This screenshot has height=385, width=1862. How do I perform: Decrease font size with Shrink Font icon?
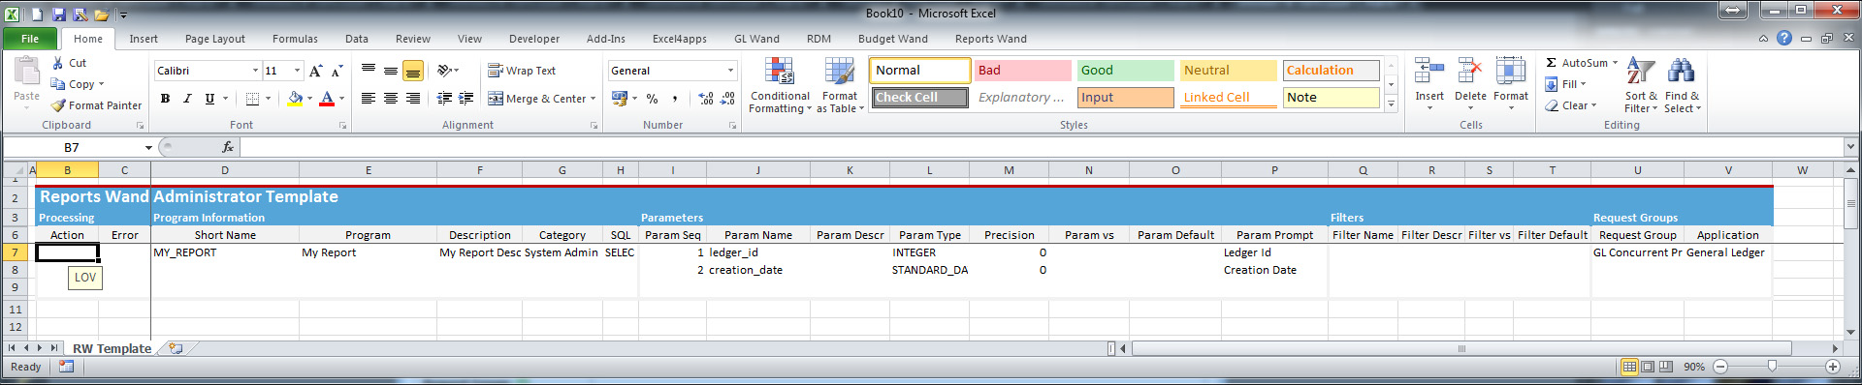337,71
